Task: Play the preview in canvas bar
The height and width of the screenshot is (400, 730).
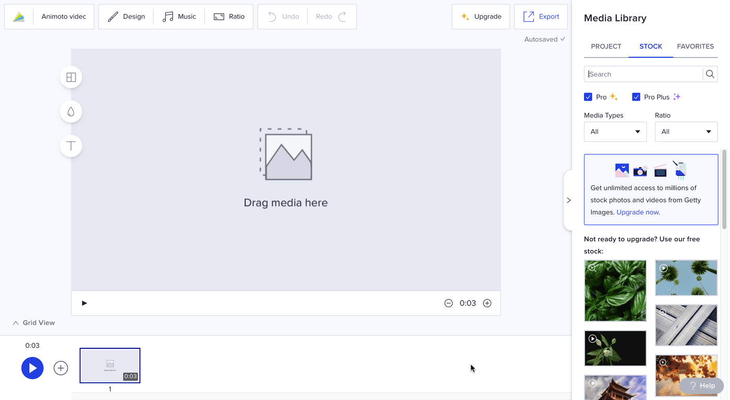Action: pyautogui.click(x=84, y=303)
